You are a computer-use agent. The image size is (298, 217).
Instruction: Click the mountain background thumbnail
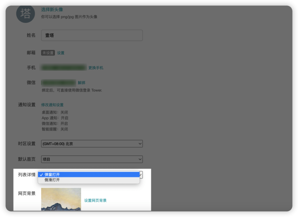coord(61,199)
